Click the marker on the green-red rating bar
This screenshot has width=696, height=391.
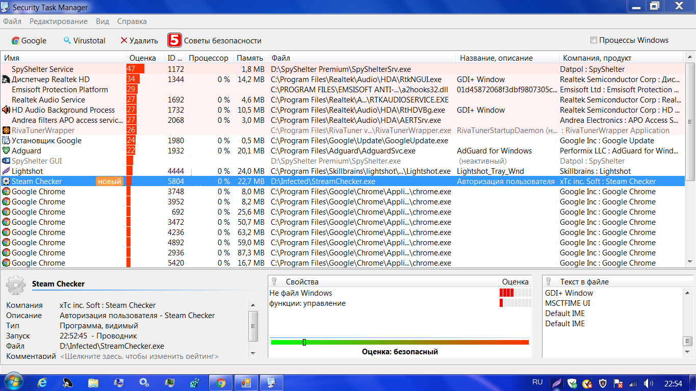point(304,342)
